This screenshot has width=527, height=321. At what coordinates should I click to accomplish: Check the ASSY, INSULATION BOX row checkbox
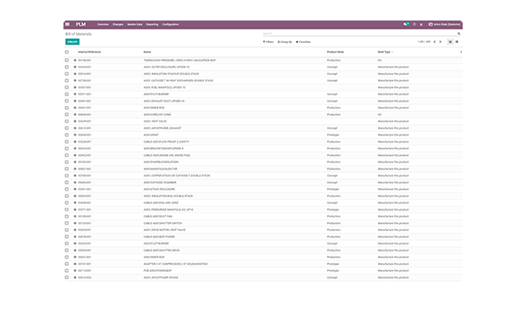67,196
